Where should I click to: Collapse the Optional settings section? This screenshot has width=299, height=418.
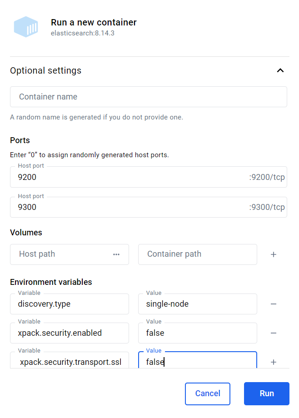coord(280,70)
